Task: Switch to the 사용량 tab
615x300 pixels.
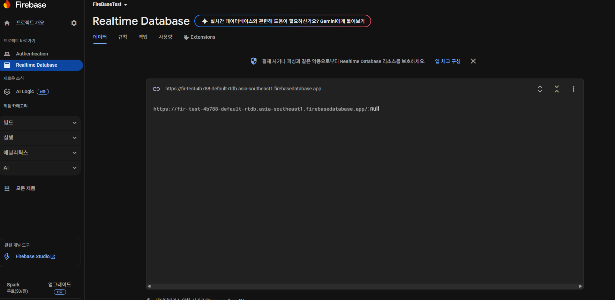Action: point(166,37)
